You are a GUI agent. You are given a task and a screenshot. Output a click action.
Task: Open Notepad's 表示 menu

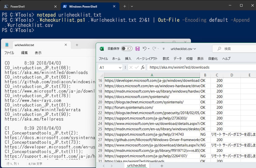point(38,53)
